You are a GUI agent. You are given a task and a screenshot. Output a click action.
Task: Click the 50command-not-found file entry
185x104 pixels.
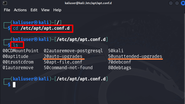[68, 68]
